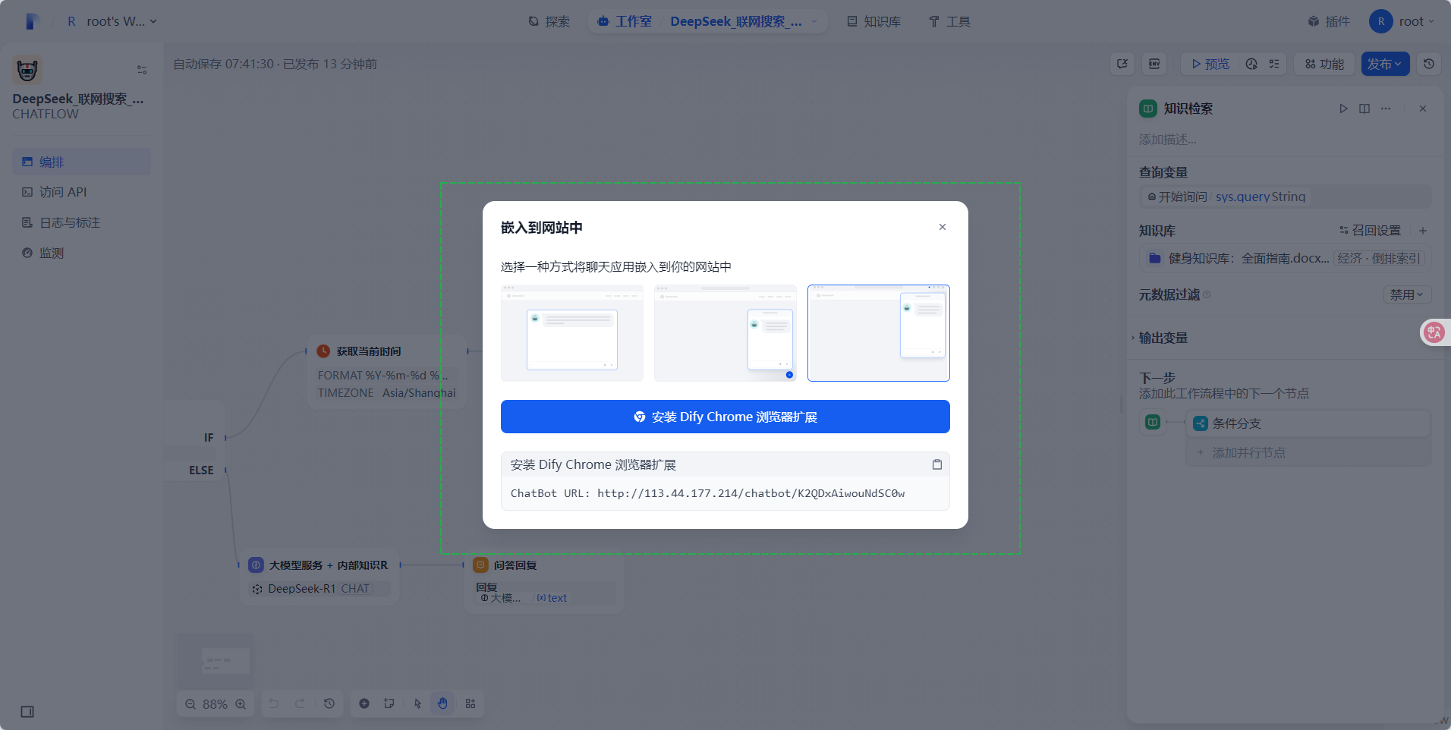
Task: Install the Dify Chrome browser extension
Action: pos(725,417)
